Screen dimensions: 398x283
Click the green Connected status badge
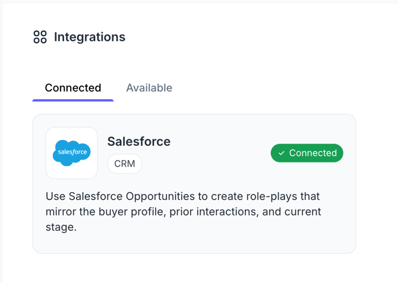pos(307,153)
